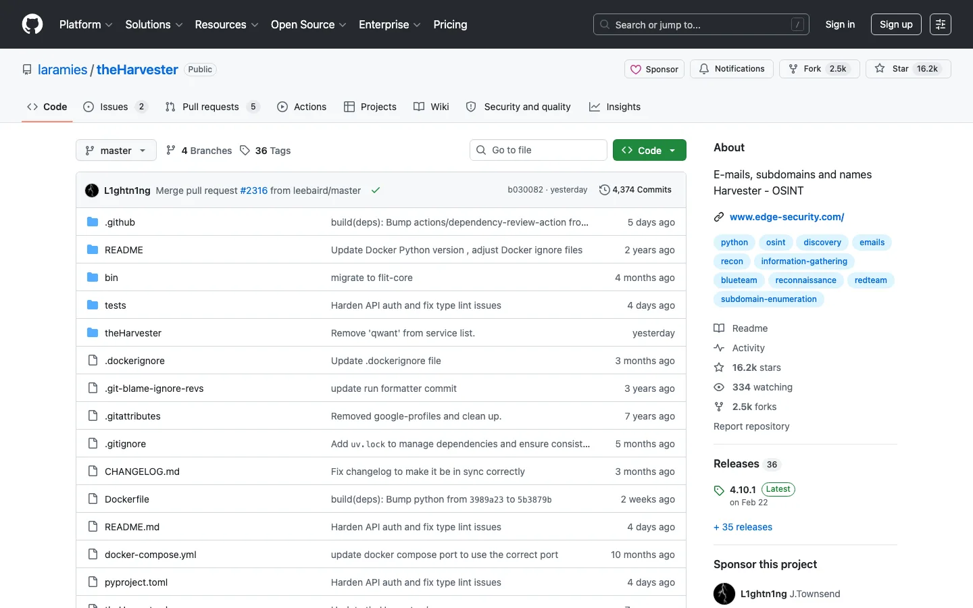Expand the Platform menu in header
Screen dimensions: 973x608
tap(86, 24)
